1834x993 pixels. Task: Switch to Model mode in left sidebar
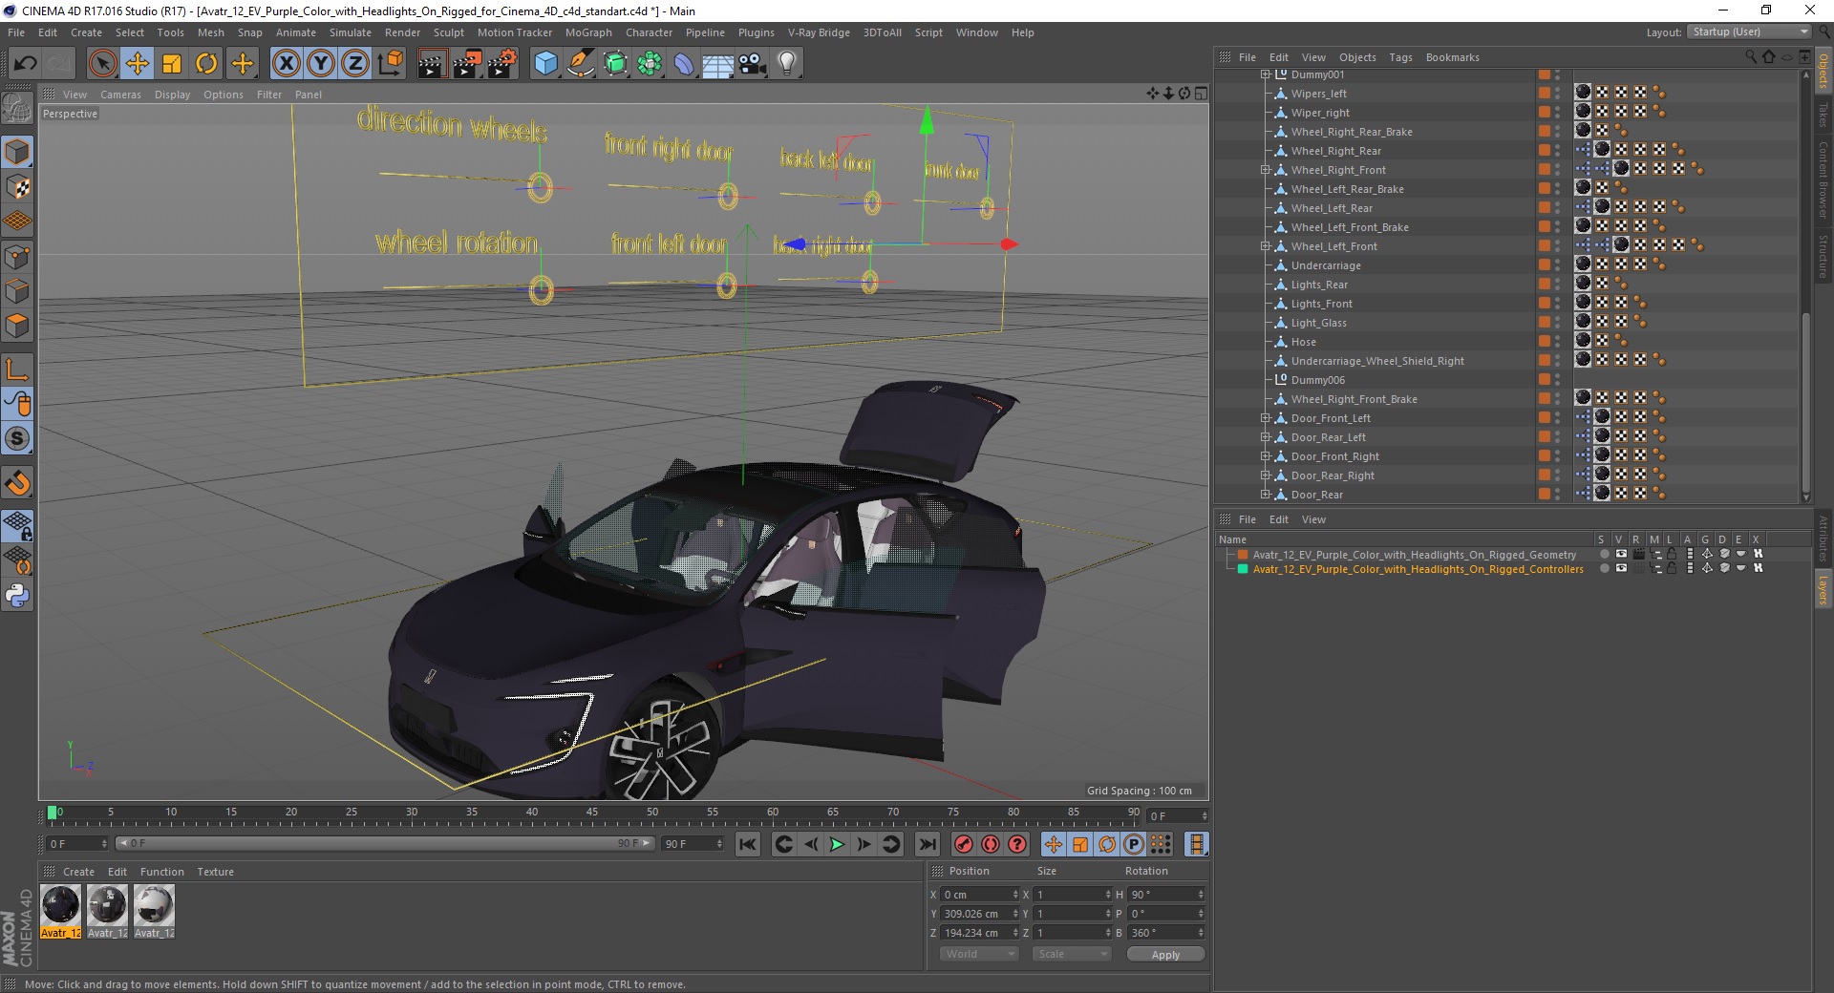(x=17, y=152)
